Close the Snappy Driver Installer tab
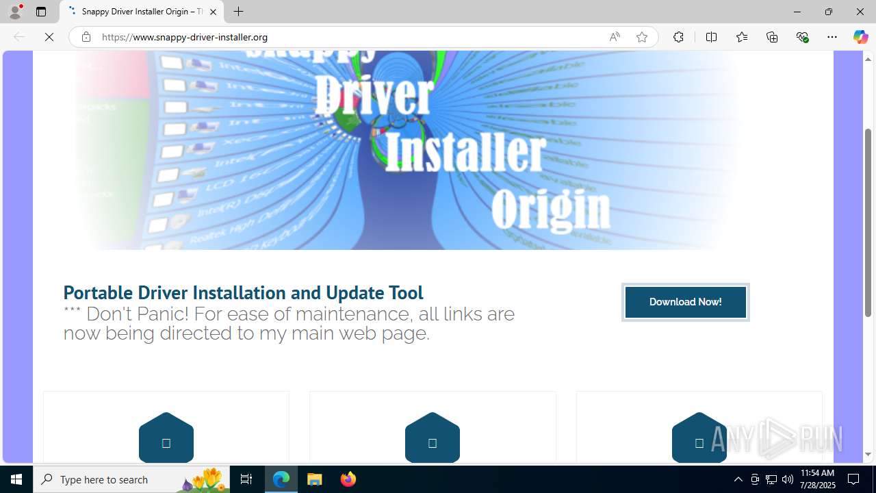Screen dimensions: 876x493 point(213,12)
